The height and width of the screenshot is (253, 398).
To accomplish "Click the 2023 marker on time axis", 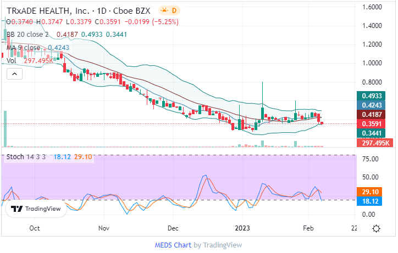I will point(242,228).
